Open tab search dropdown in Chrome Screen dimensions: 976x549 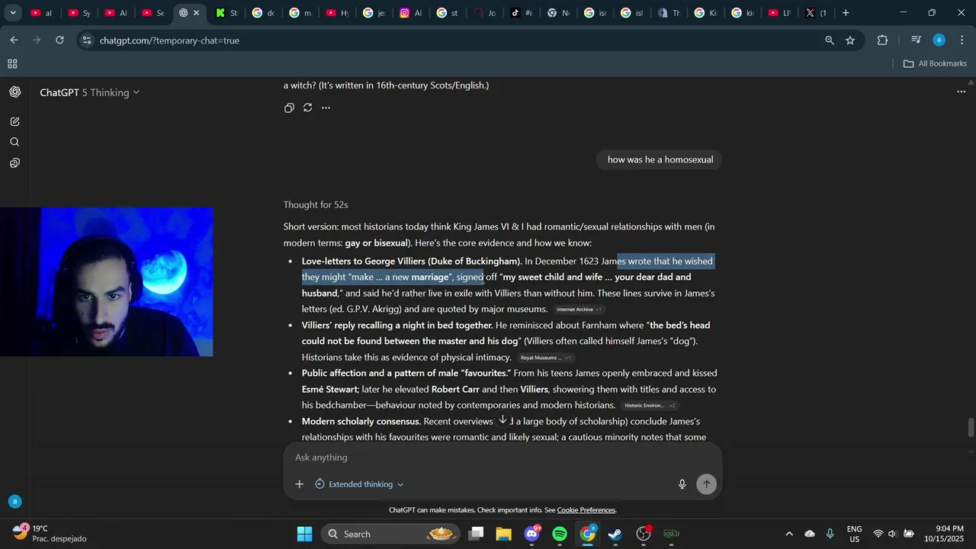point(13,13)
